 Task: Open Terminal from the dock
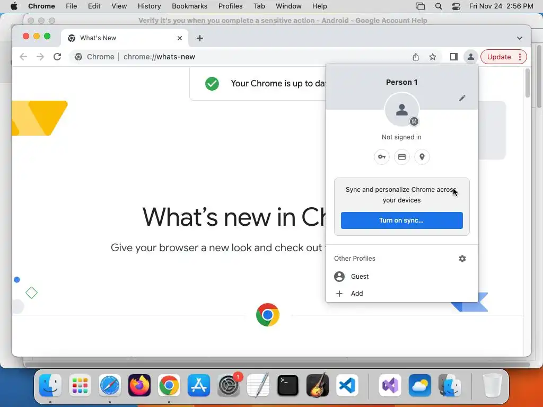[x=288, y=385]
